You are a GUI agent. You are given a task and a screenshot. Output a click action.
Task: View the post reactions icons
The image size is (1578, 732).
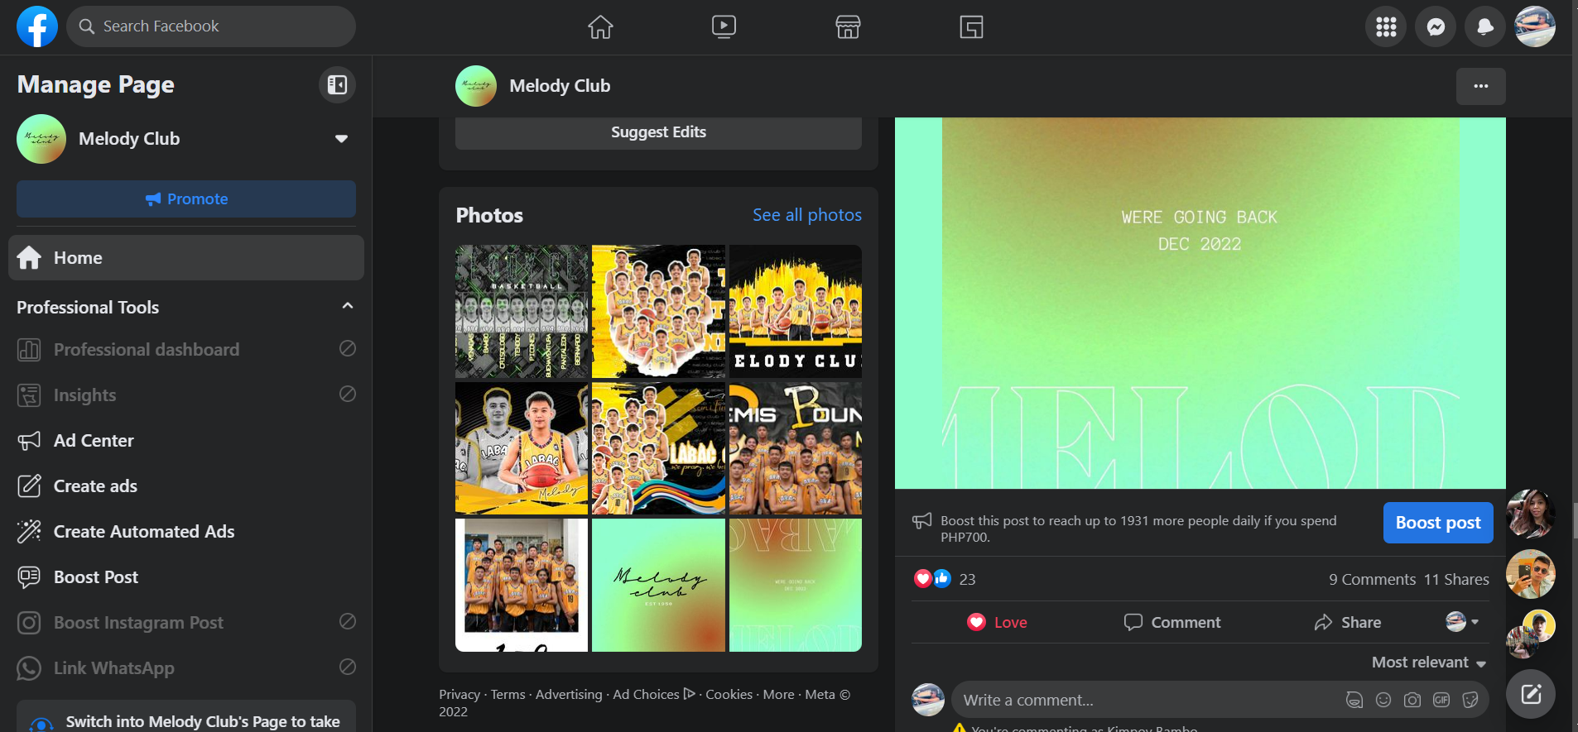(x=932, y=579)
